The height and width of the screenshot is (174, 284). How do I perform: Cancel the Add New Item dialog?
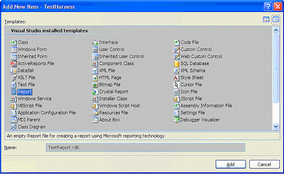264,164
